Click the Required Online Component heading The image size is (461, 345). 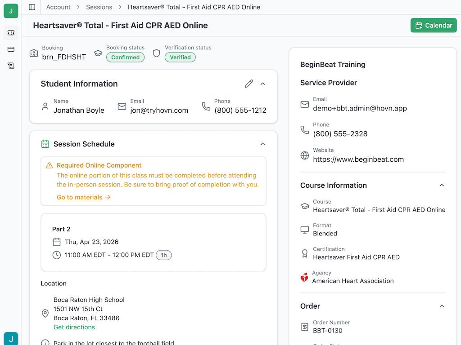click(99, 165)
